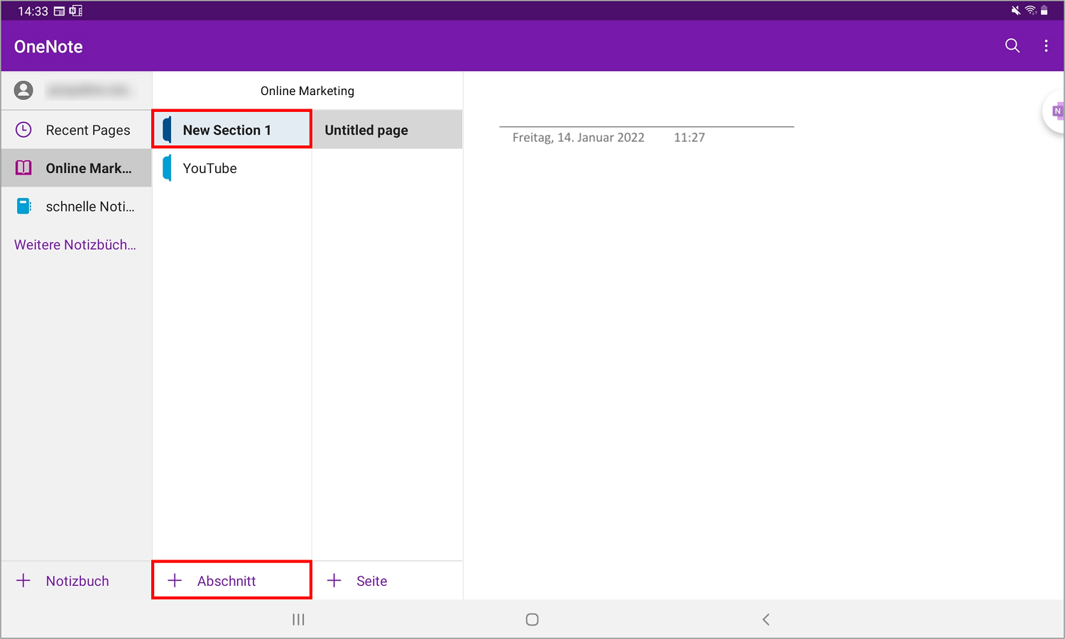Tap the page time 11:27
The height and width of the screenshot is (639, 1065).
[689, 138]
